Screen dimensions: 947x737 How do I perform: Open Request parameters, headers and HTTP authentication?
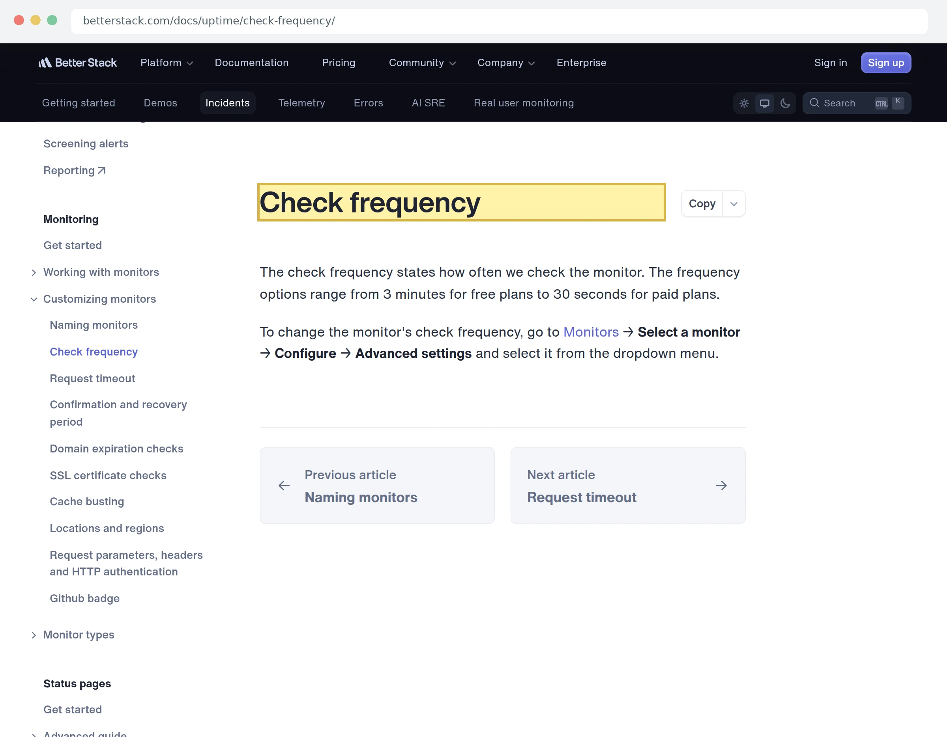tap(126, 563)
